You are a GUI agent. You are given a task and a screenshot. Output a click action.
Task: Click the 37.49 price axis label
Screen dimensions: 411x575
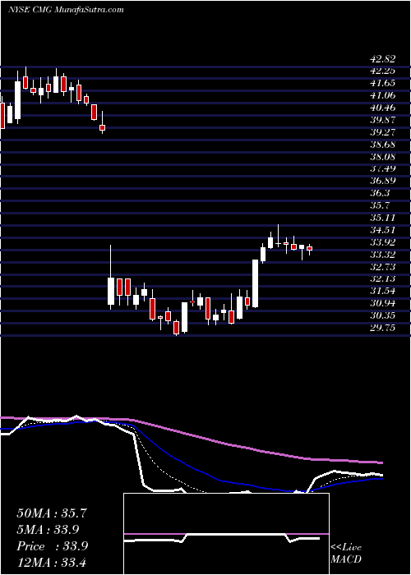tap(382, 168)
